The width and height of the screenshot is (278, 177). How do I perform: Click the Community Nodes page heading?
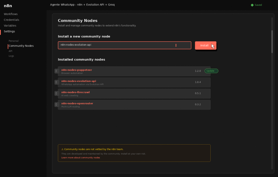[78, 21]
